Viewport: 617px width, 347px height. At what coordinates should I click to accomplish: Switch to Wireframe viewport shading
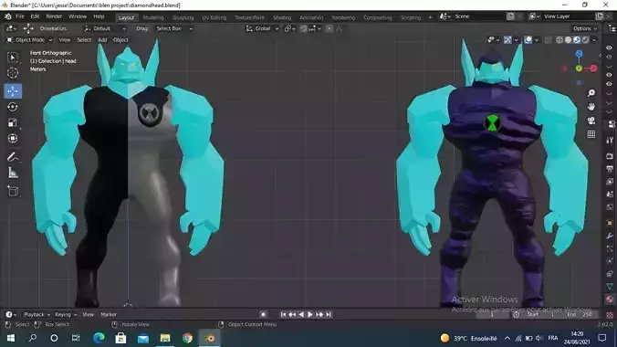[559, 40]
